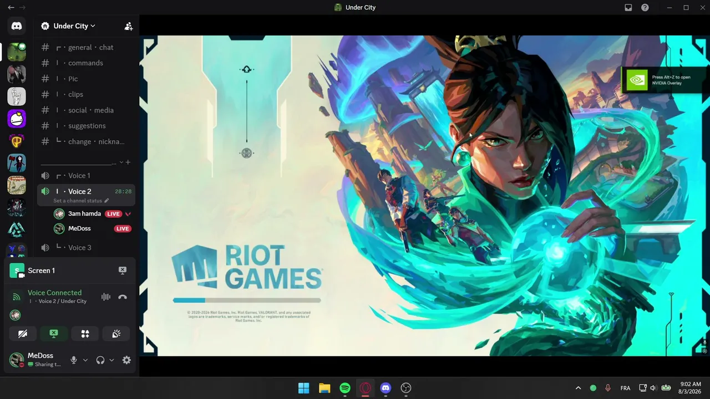
Task: Expand stream options next to 3am hamda
Action: (128, 214)
